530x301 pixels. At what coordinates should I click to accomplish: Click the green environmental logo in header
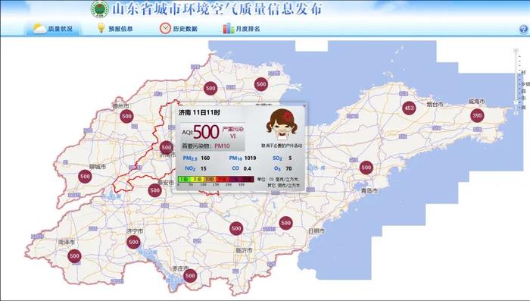pyautogui.click(x=100, y=9)
